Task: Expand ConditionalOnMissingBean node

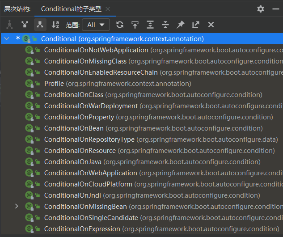Action: pos(17,206)
